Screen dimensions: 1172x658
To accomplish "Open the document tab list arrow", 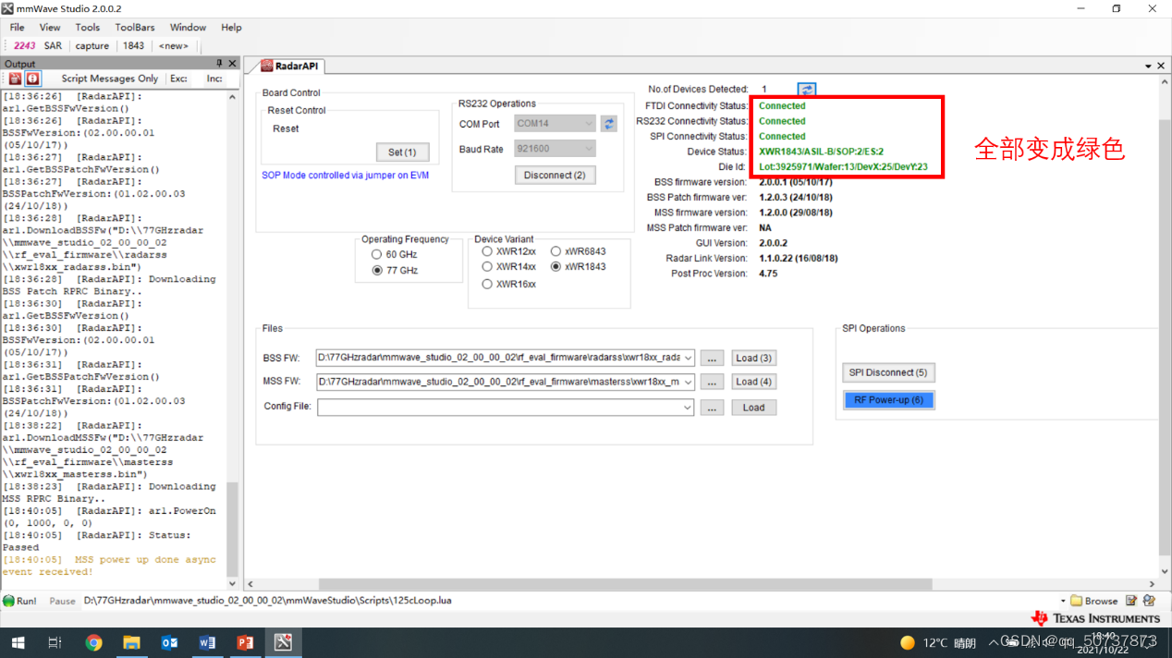I will click(1148, 66).
